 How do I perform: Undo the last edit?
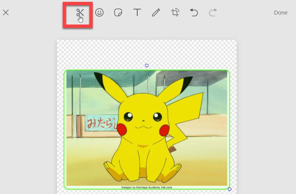click(x=194, y=13)
